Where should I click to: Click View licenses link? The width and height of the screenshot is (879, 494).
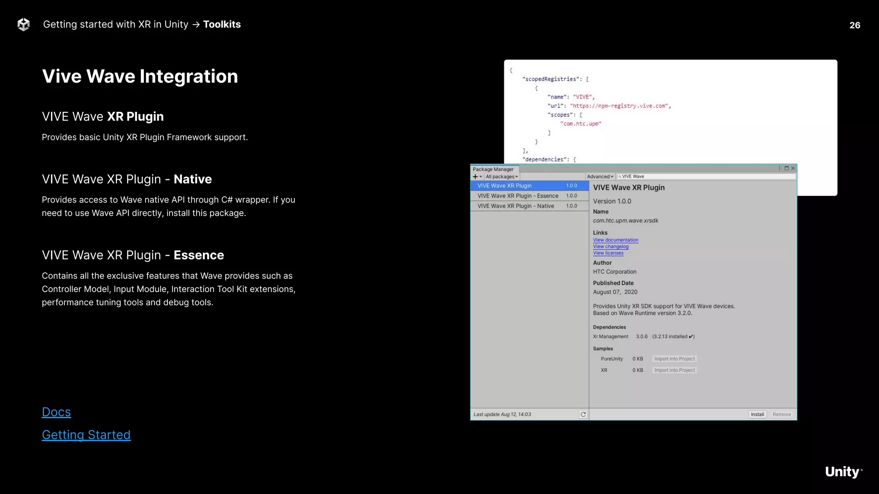(608, 253)
